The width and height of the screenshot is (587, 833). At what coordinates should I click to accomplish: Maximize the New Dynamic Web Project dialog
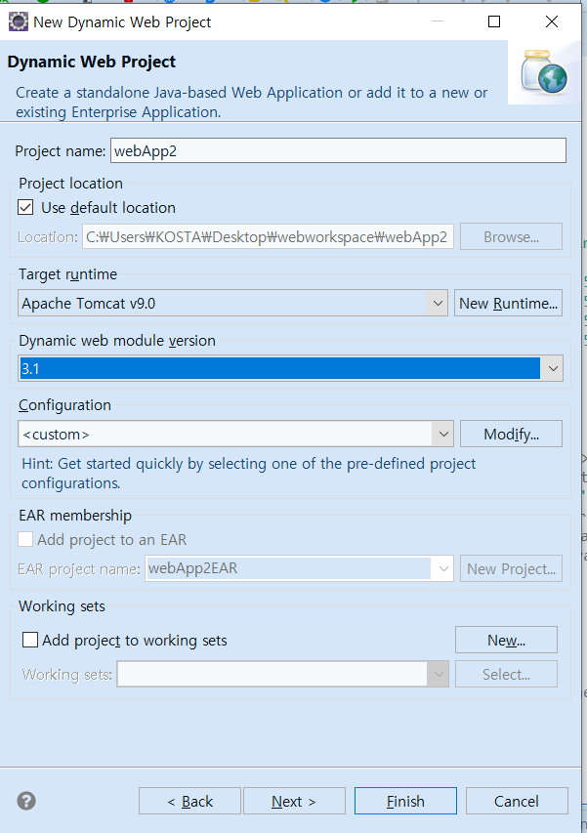[494, 21]
